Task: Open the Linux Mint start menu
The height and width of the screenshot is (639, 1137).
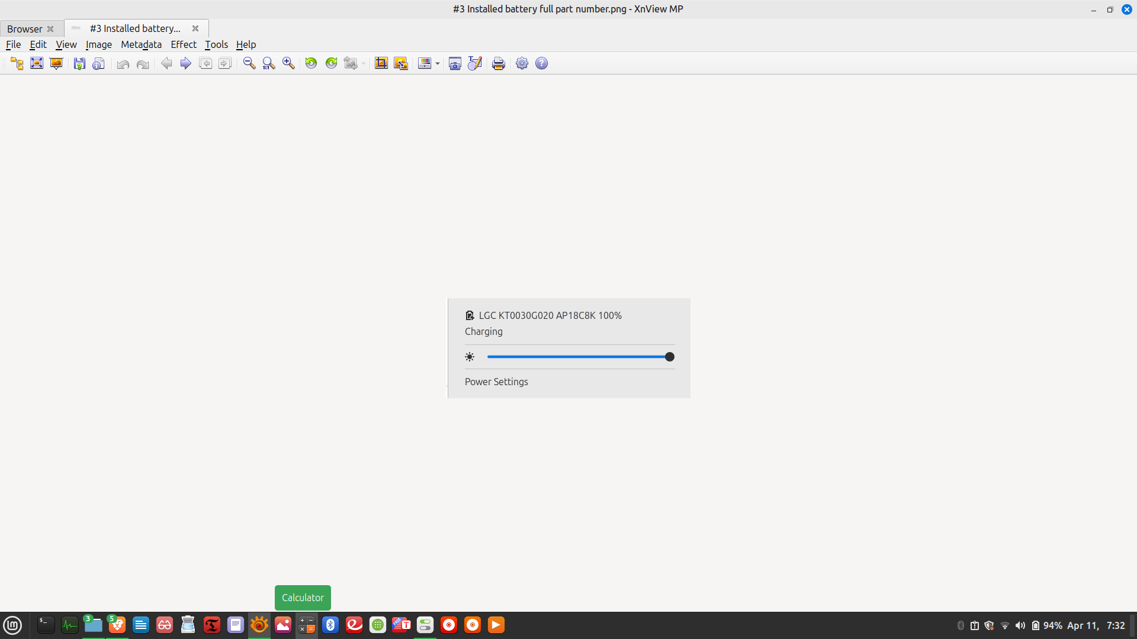Action: coord(13,625)
